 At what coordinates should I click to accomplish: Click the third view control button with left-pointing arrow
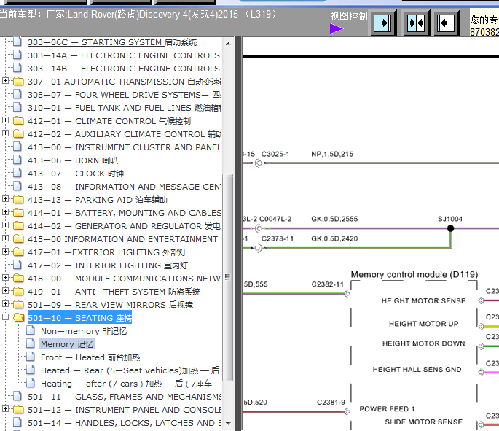click(x=447, y=23)
